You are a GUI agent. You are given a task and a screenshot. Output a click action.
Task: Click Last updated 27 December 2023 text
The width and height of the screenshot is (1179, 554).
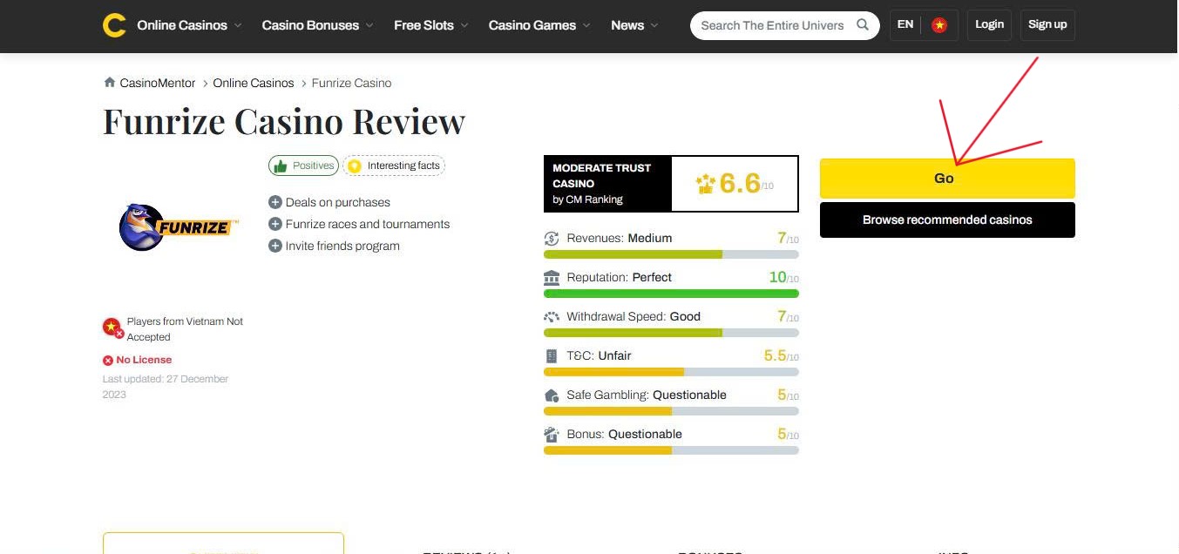pos(166,387)
